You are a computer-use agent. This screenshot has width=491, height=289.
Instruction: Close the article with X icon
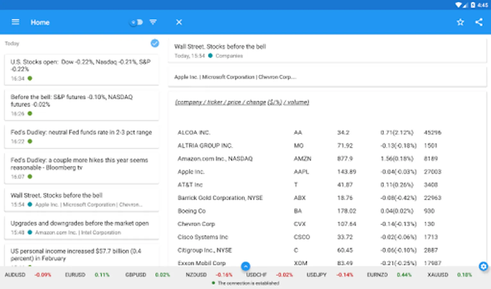[x=179, y=22]
